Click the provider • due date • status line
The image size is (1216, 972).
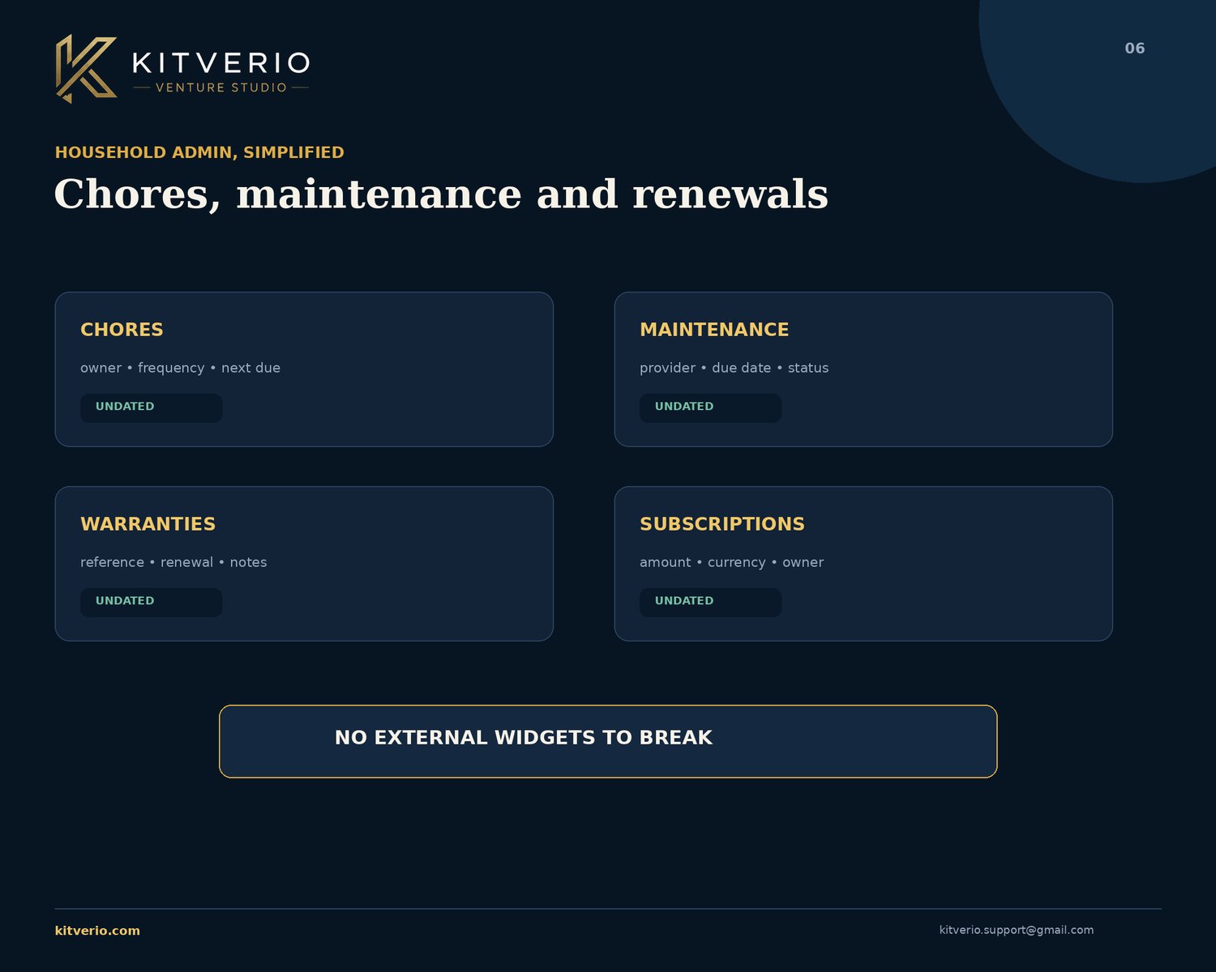tap(734, 368)
